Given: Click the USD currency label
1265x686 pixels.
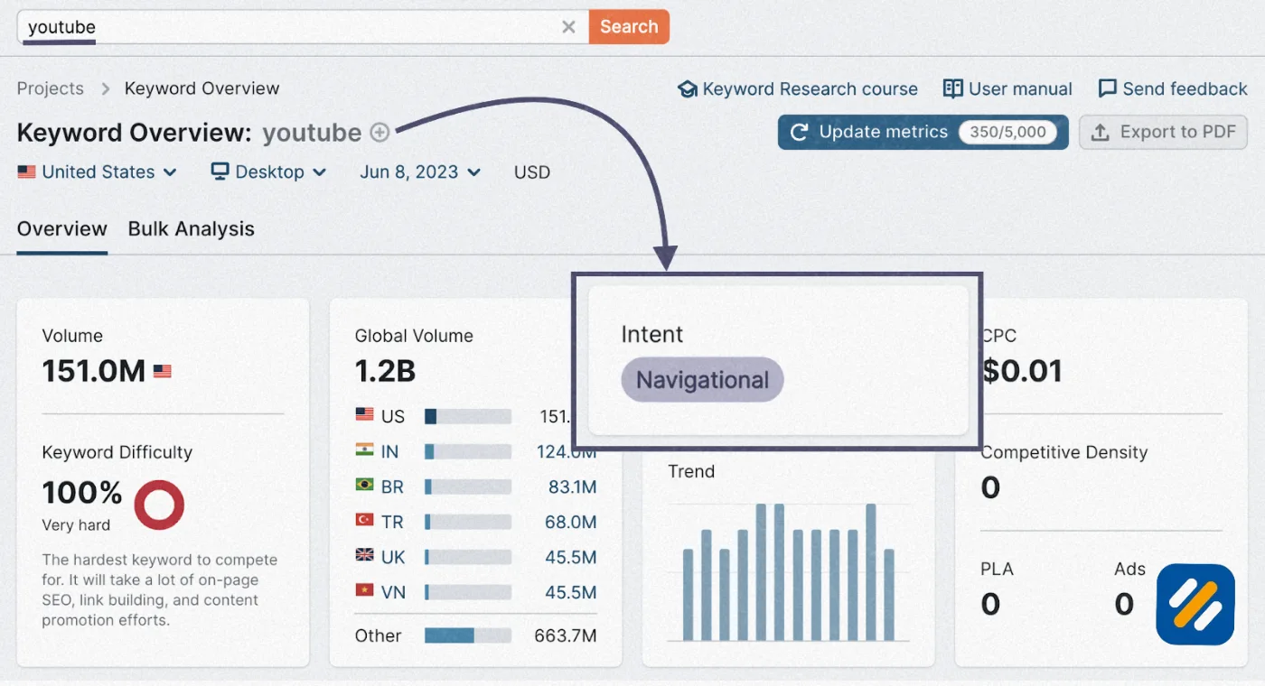Looking at the screenshot, I should [x=532, y=172].
